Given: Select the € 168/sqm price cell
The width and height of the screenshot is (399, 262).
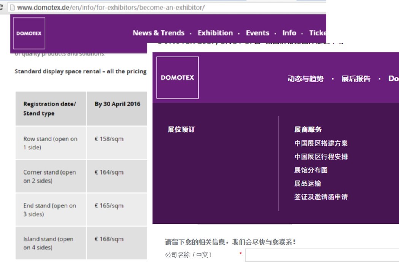Looking at the screenshot, I should click(117, 243).
